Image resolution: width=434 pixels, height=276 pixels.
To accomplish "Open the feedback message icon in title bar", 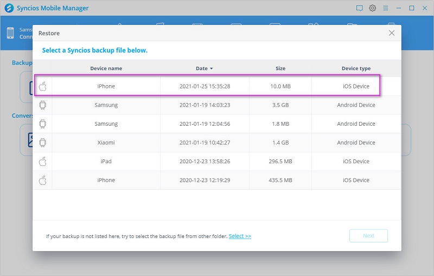I will coord(359,8).
